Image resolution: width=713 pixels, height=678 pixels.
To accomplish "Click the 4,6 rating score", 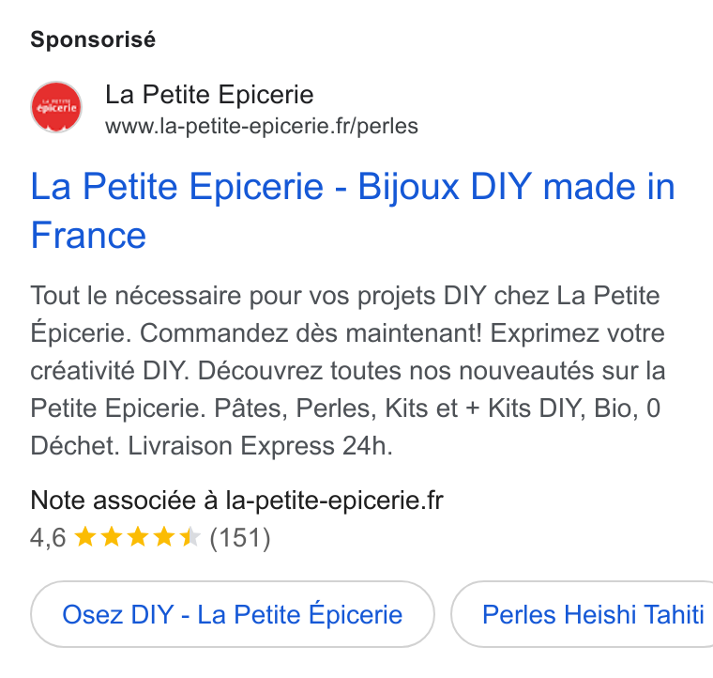I will (x=48, y=538).
